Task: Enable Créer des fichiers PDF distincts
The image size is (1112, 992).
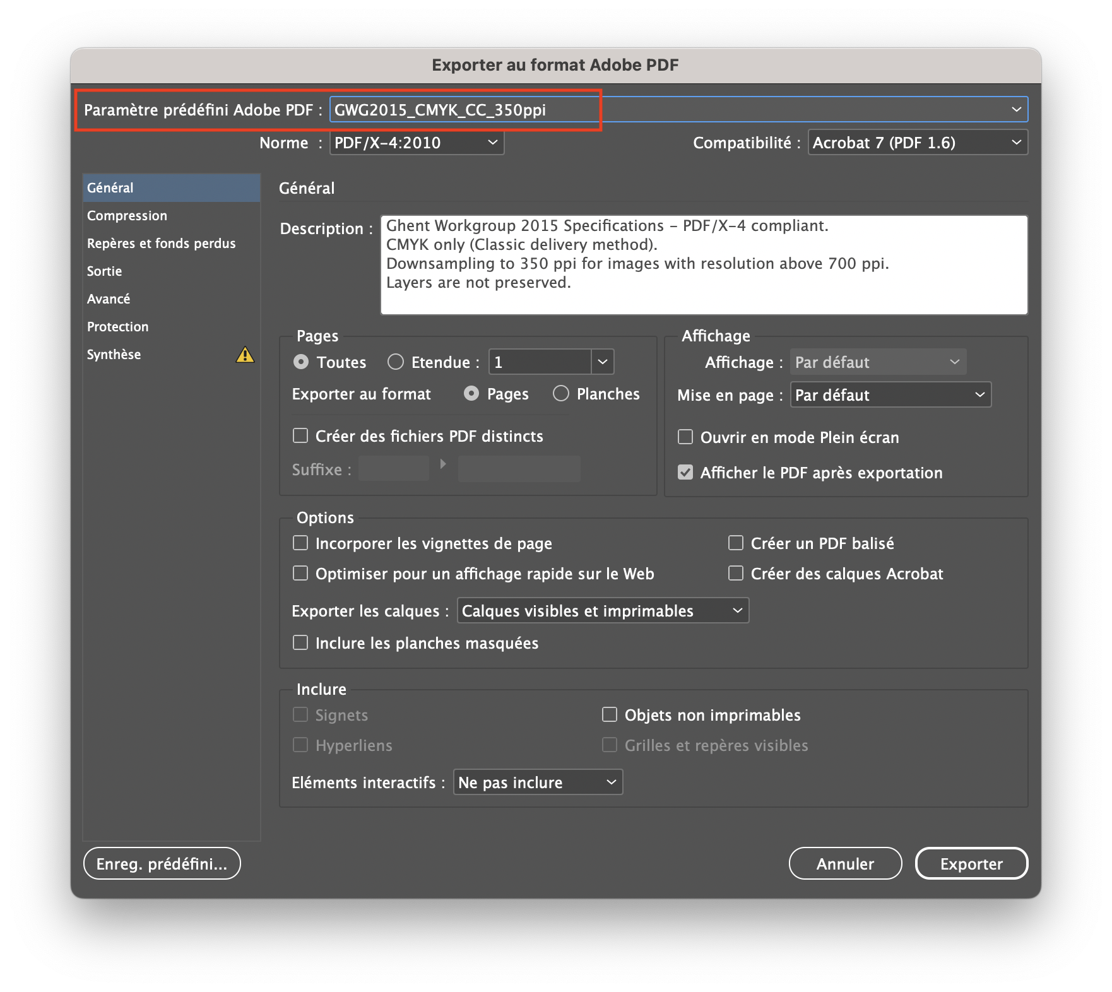Action: tap(300, 435)
